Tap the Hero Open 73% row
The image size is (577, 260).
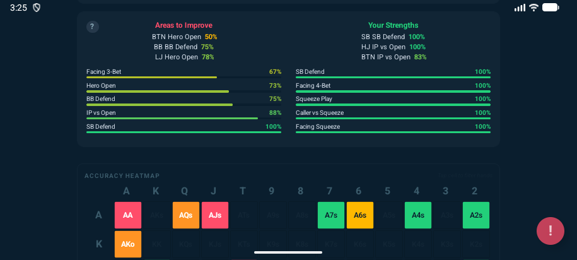pos(184,86)
